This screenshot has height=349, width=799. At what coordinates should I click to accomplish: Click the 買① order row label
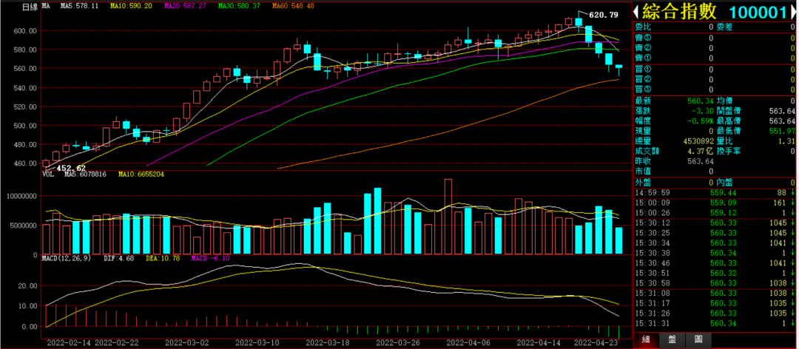point(643,70)
